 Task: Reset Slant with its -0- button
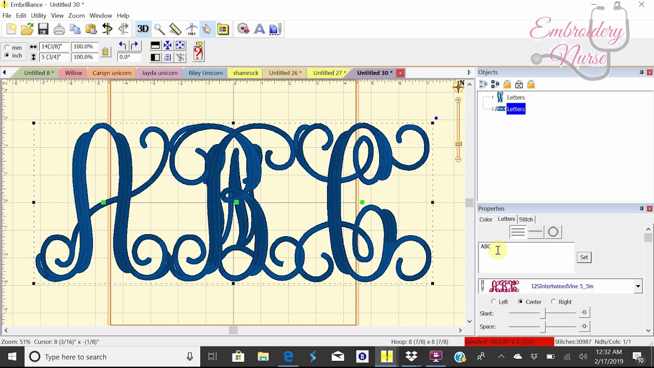[x=583, y=312]
